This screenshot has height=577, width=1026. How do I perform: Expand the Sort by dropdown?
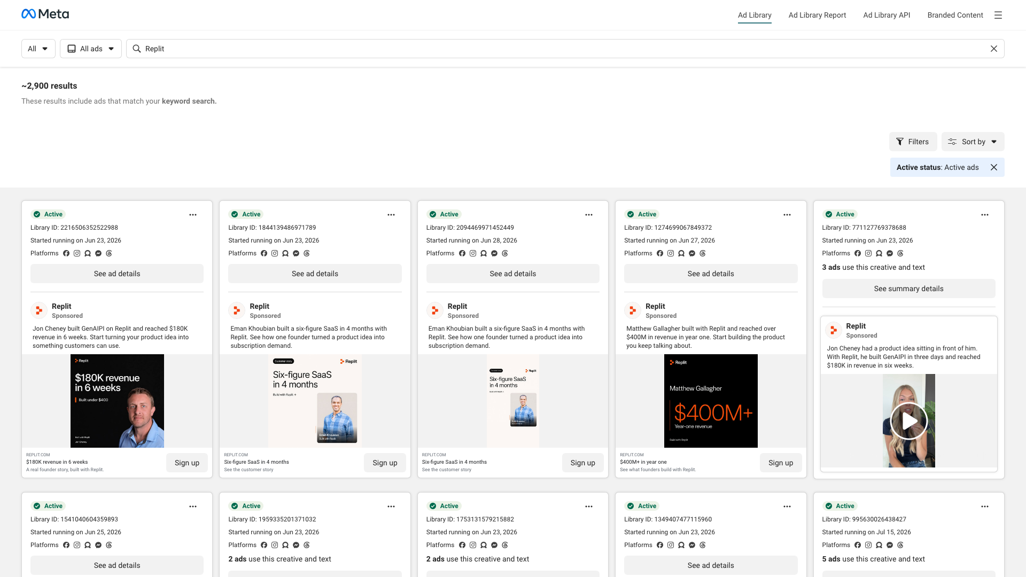point(973,142)
